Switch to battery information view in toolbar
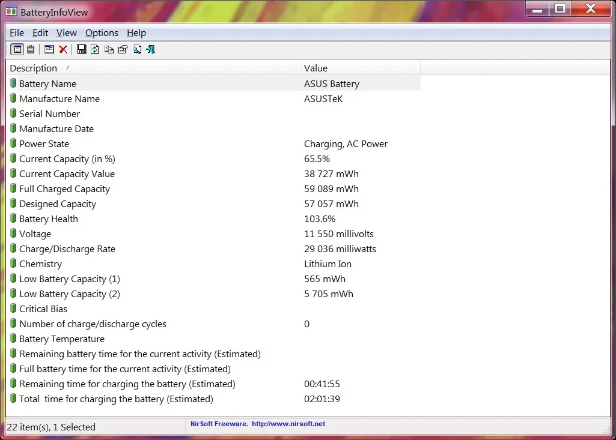Viewport: 616px width, 440px height. coord(17,49)
